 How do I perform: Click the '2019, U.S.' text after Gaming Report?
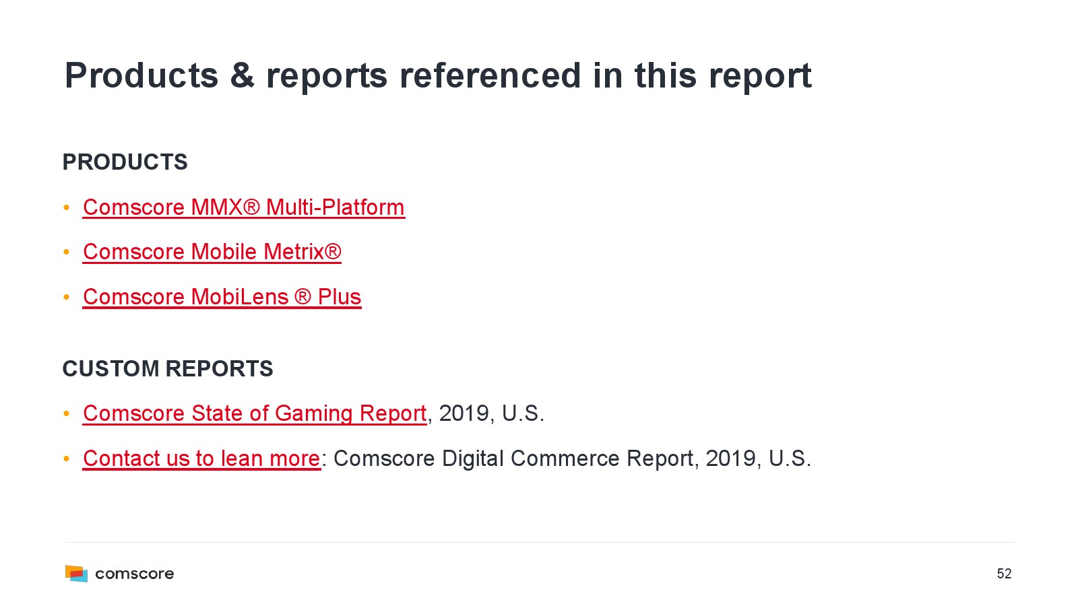coord(491,413)
